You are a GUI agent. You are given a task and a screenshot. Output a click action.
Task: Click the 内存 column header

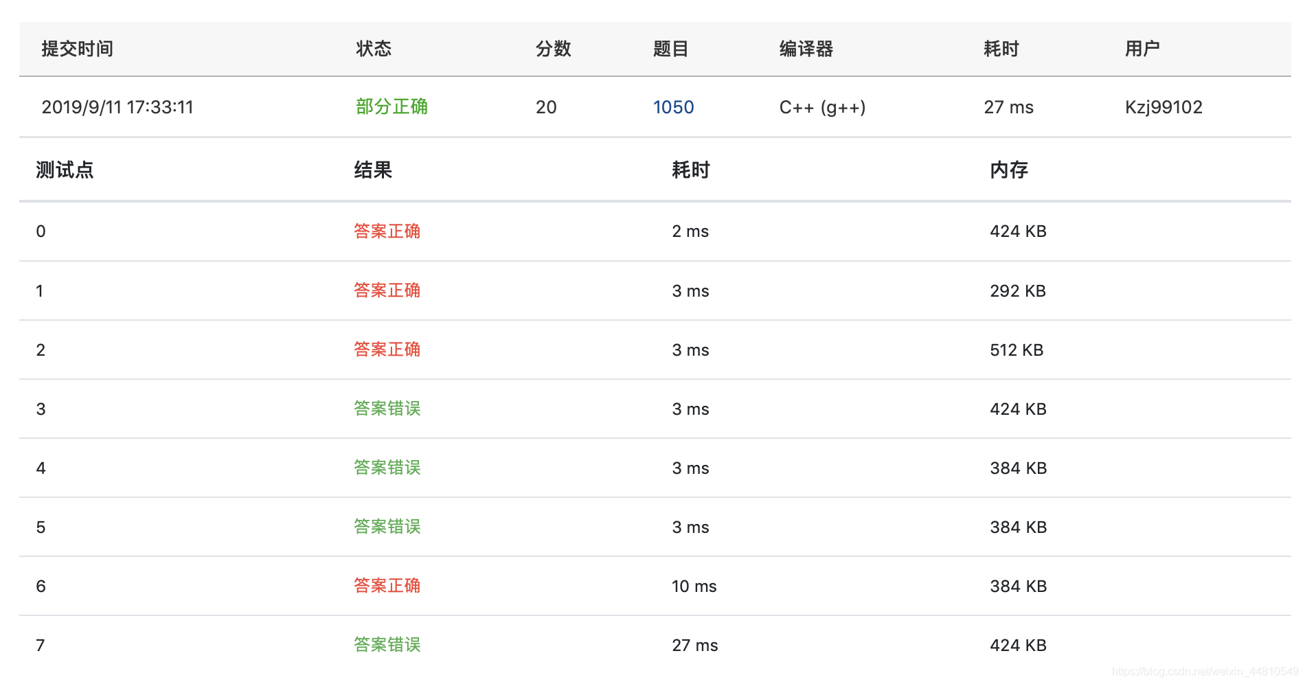(x=1009, y=170)
